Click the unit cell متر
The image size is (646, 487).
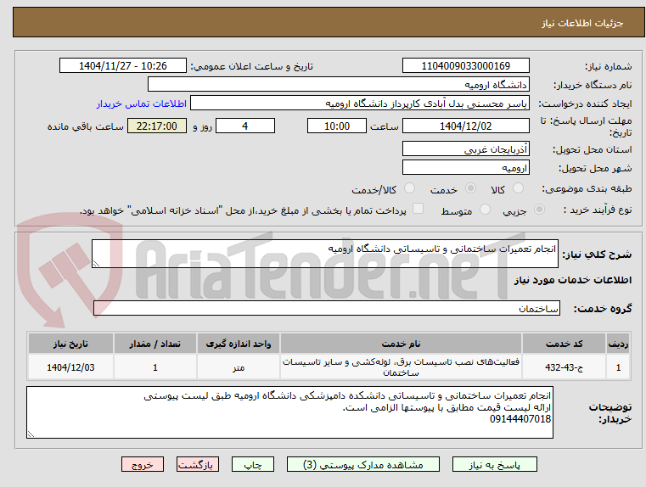point(239,367)
